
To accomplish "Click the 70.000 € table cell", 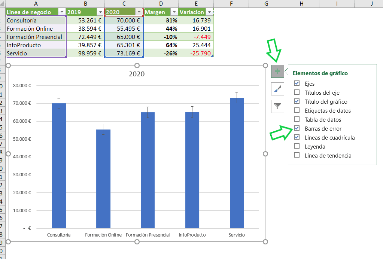I will 124,21.
